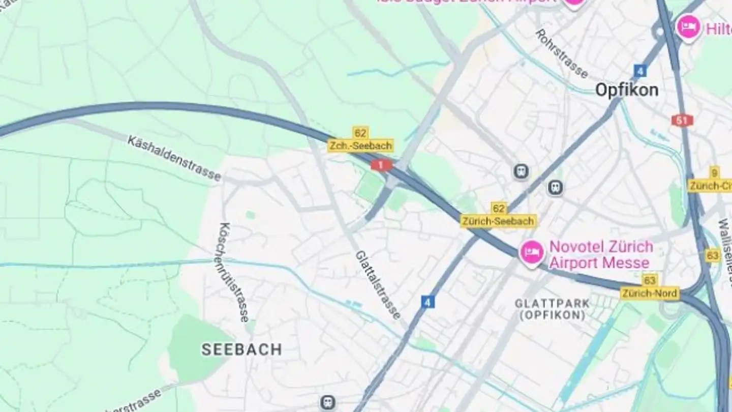
Task: Click the SEEBACH district label
Action: [x=241, y=349]
